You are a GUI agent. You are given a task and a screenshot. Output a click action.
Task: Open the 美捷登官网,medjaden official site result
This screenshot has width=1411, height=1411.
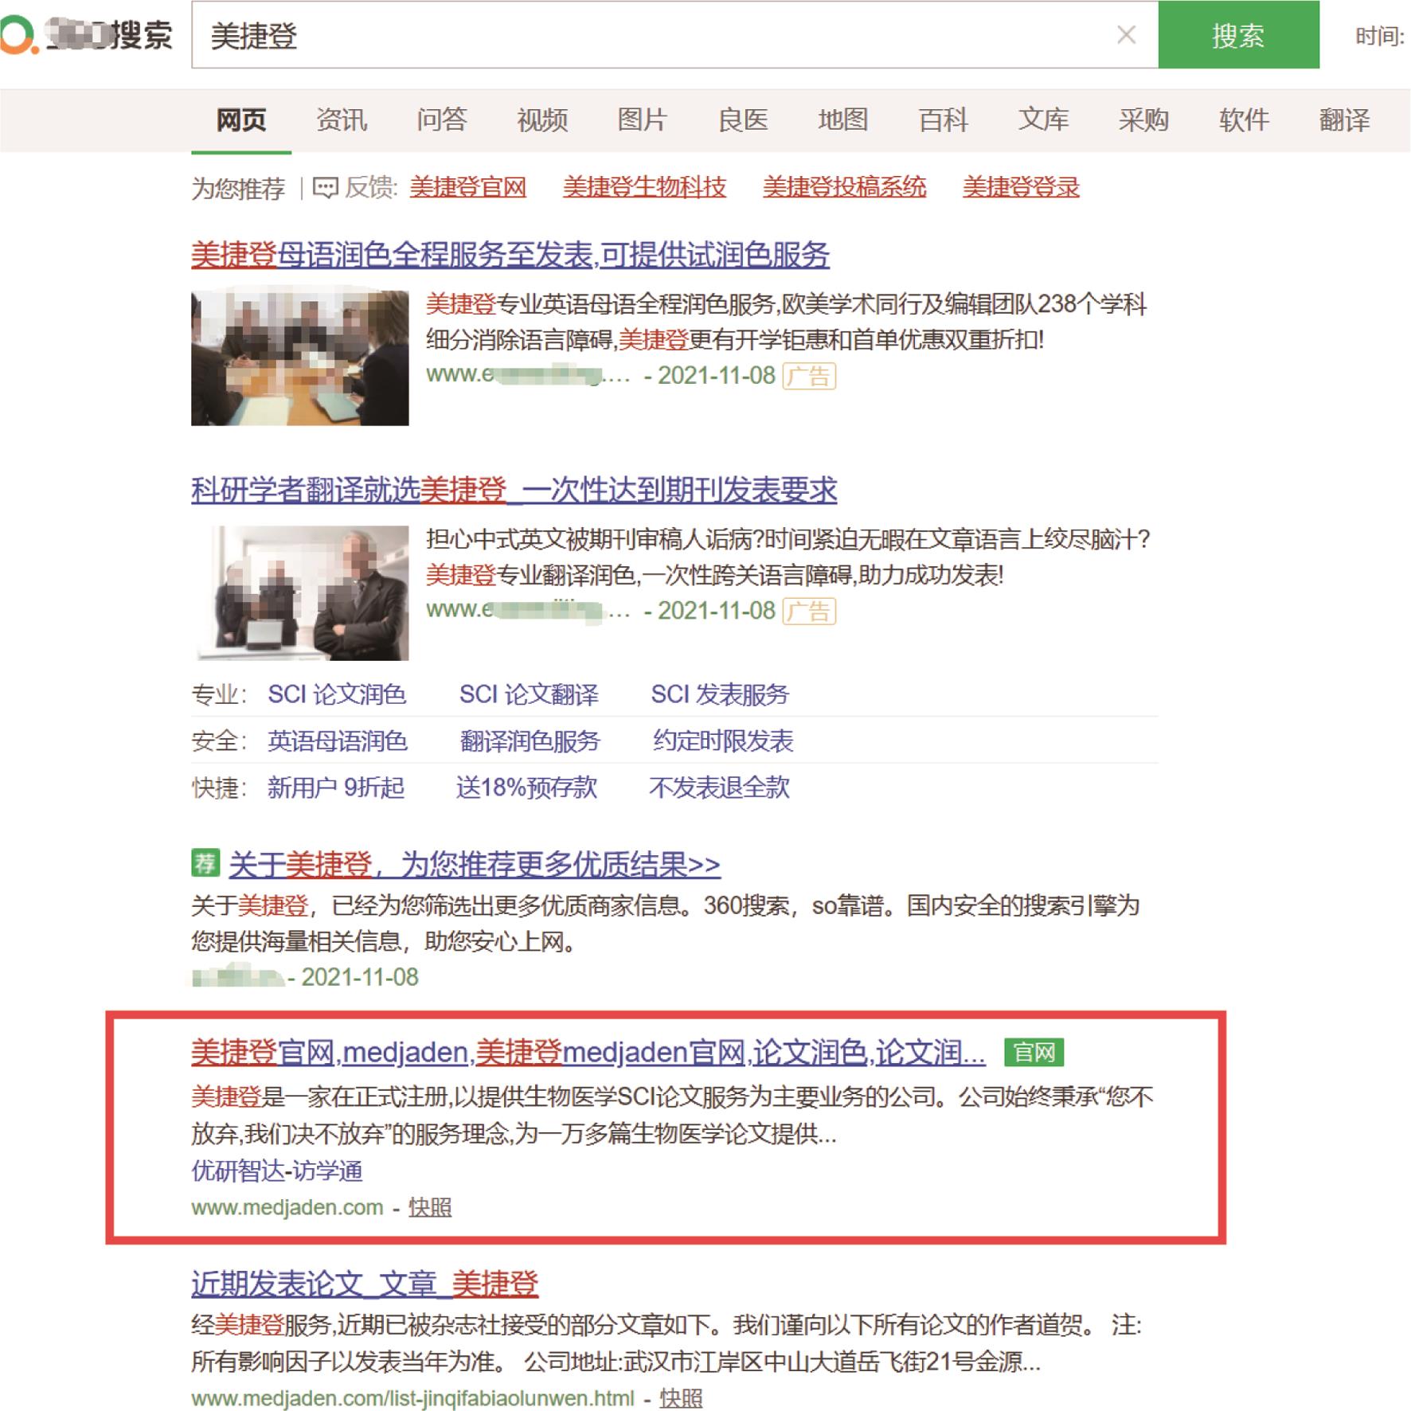click(588, 1053)
